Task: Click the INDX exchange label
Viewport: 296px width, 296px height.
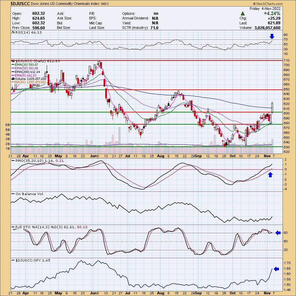Action: [x=105, y=4]
